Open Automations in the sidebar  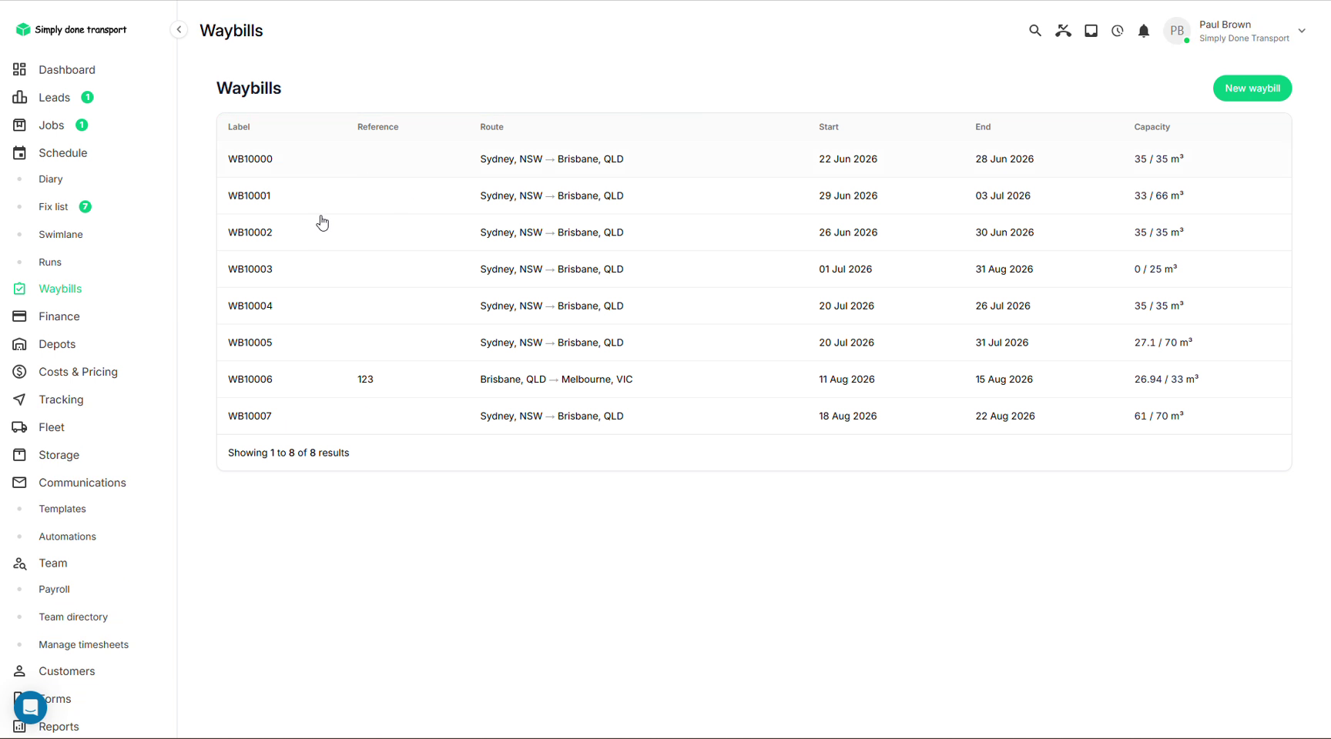(68, 537)
